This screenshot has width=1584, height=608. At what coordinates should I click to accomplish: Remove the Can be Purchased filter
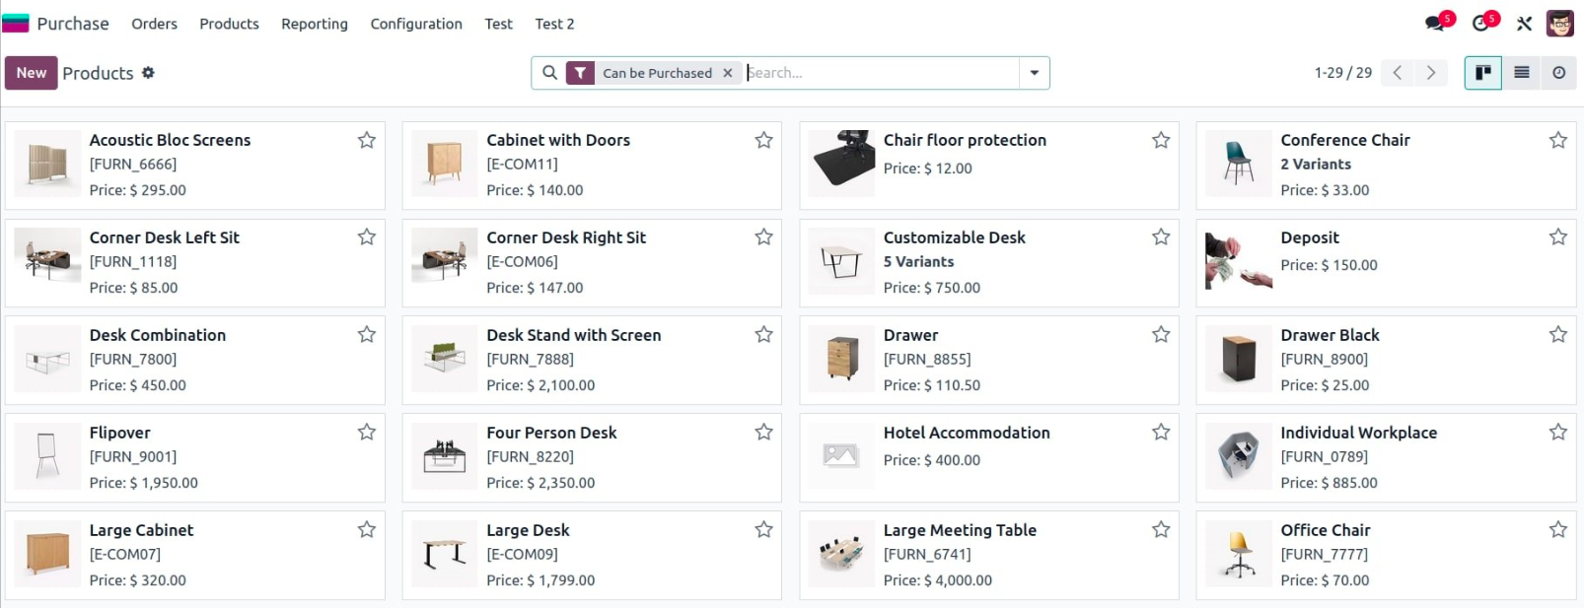pos(727,73)
